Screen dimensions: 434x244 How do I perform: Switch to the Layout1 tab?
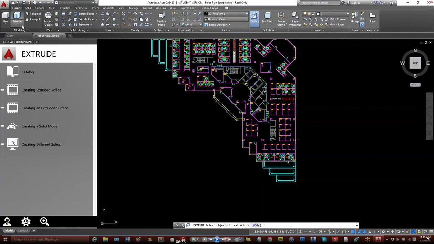pos(23,231)
